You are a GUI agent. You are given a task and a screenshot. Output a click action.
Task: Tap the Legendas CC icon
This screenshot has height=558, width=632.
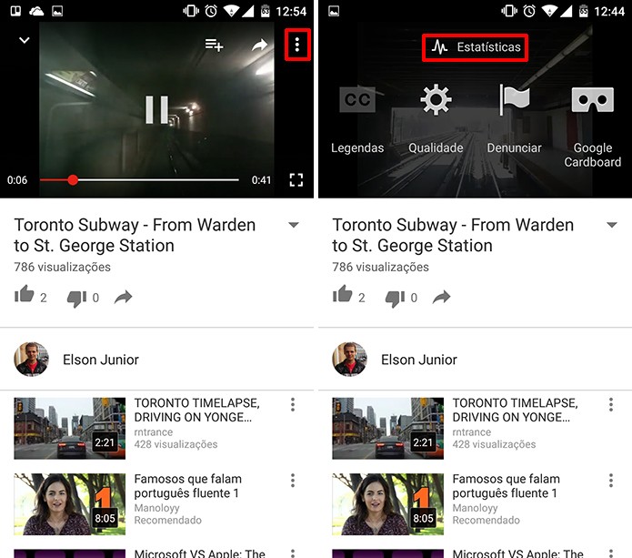pos(357,99)
